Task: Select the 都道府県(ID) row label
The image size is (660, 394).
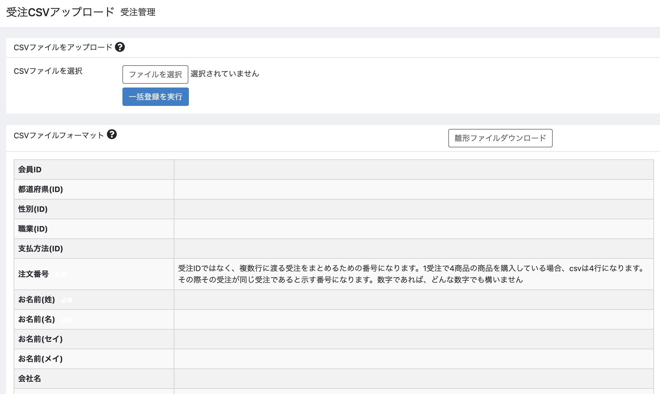Action: pos(41,189)
